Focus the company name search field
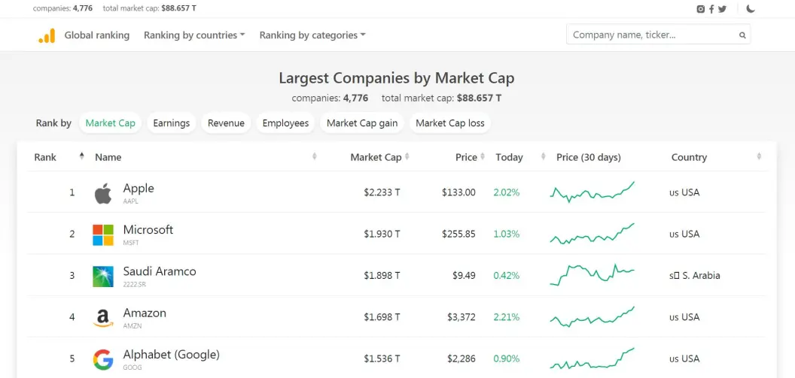 point(658,35)
